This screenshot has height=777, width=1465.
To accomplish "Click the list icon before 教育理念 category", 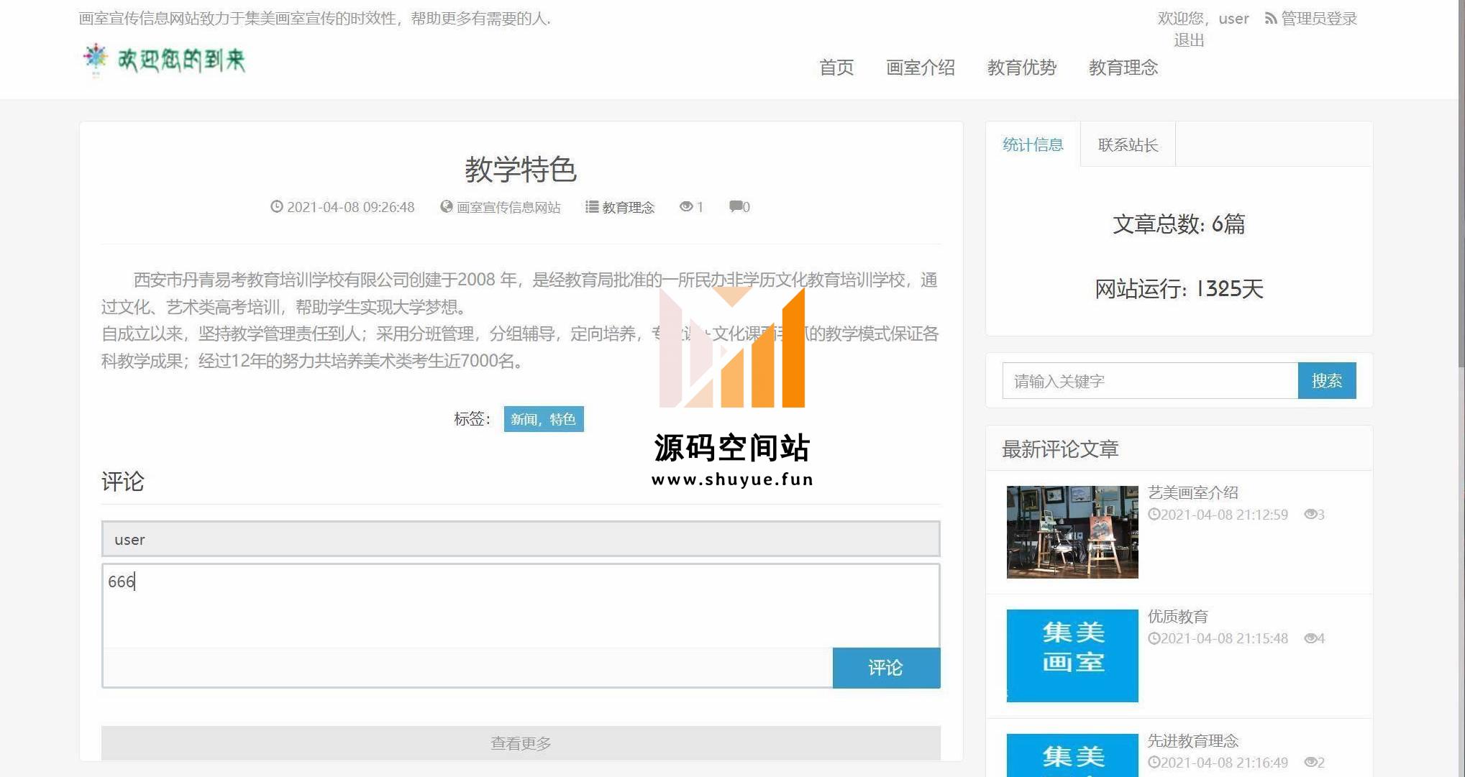I will 592,207.
